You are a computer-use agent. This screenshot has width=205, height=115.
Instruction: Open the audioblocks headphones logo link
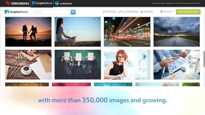point(63,4)
